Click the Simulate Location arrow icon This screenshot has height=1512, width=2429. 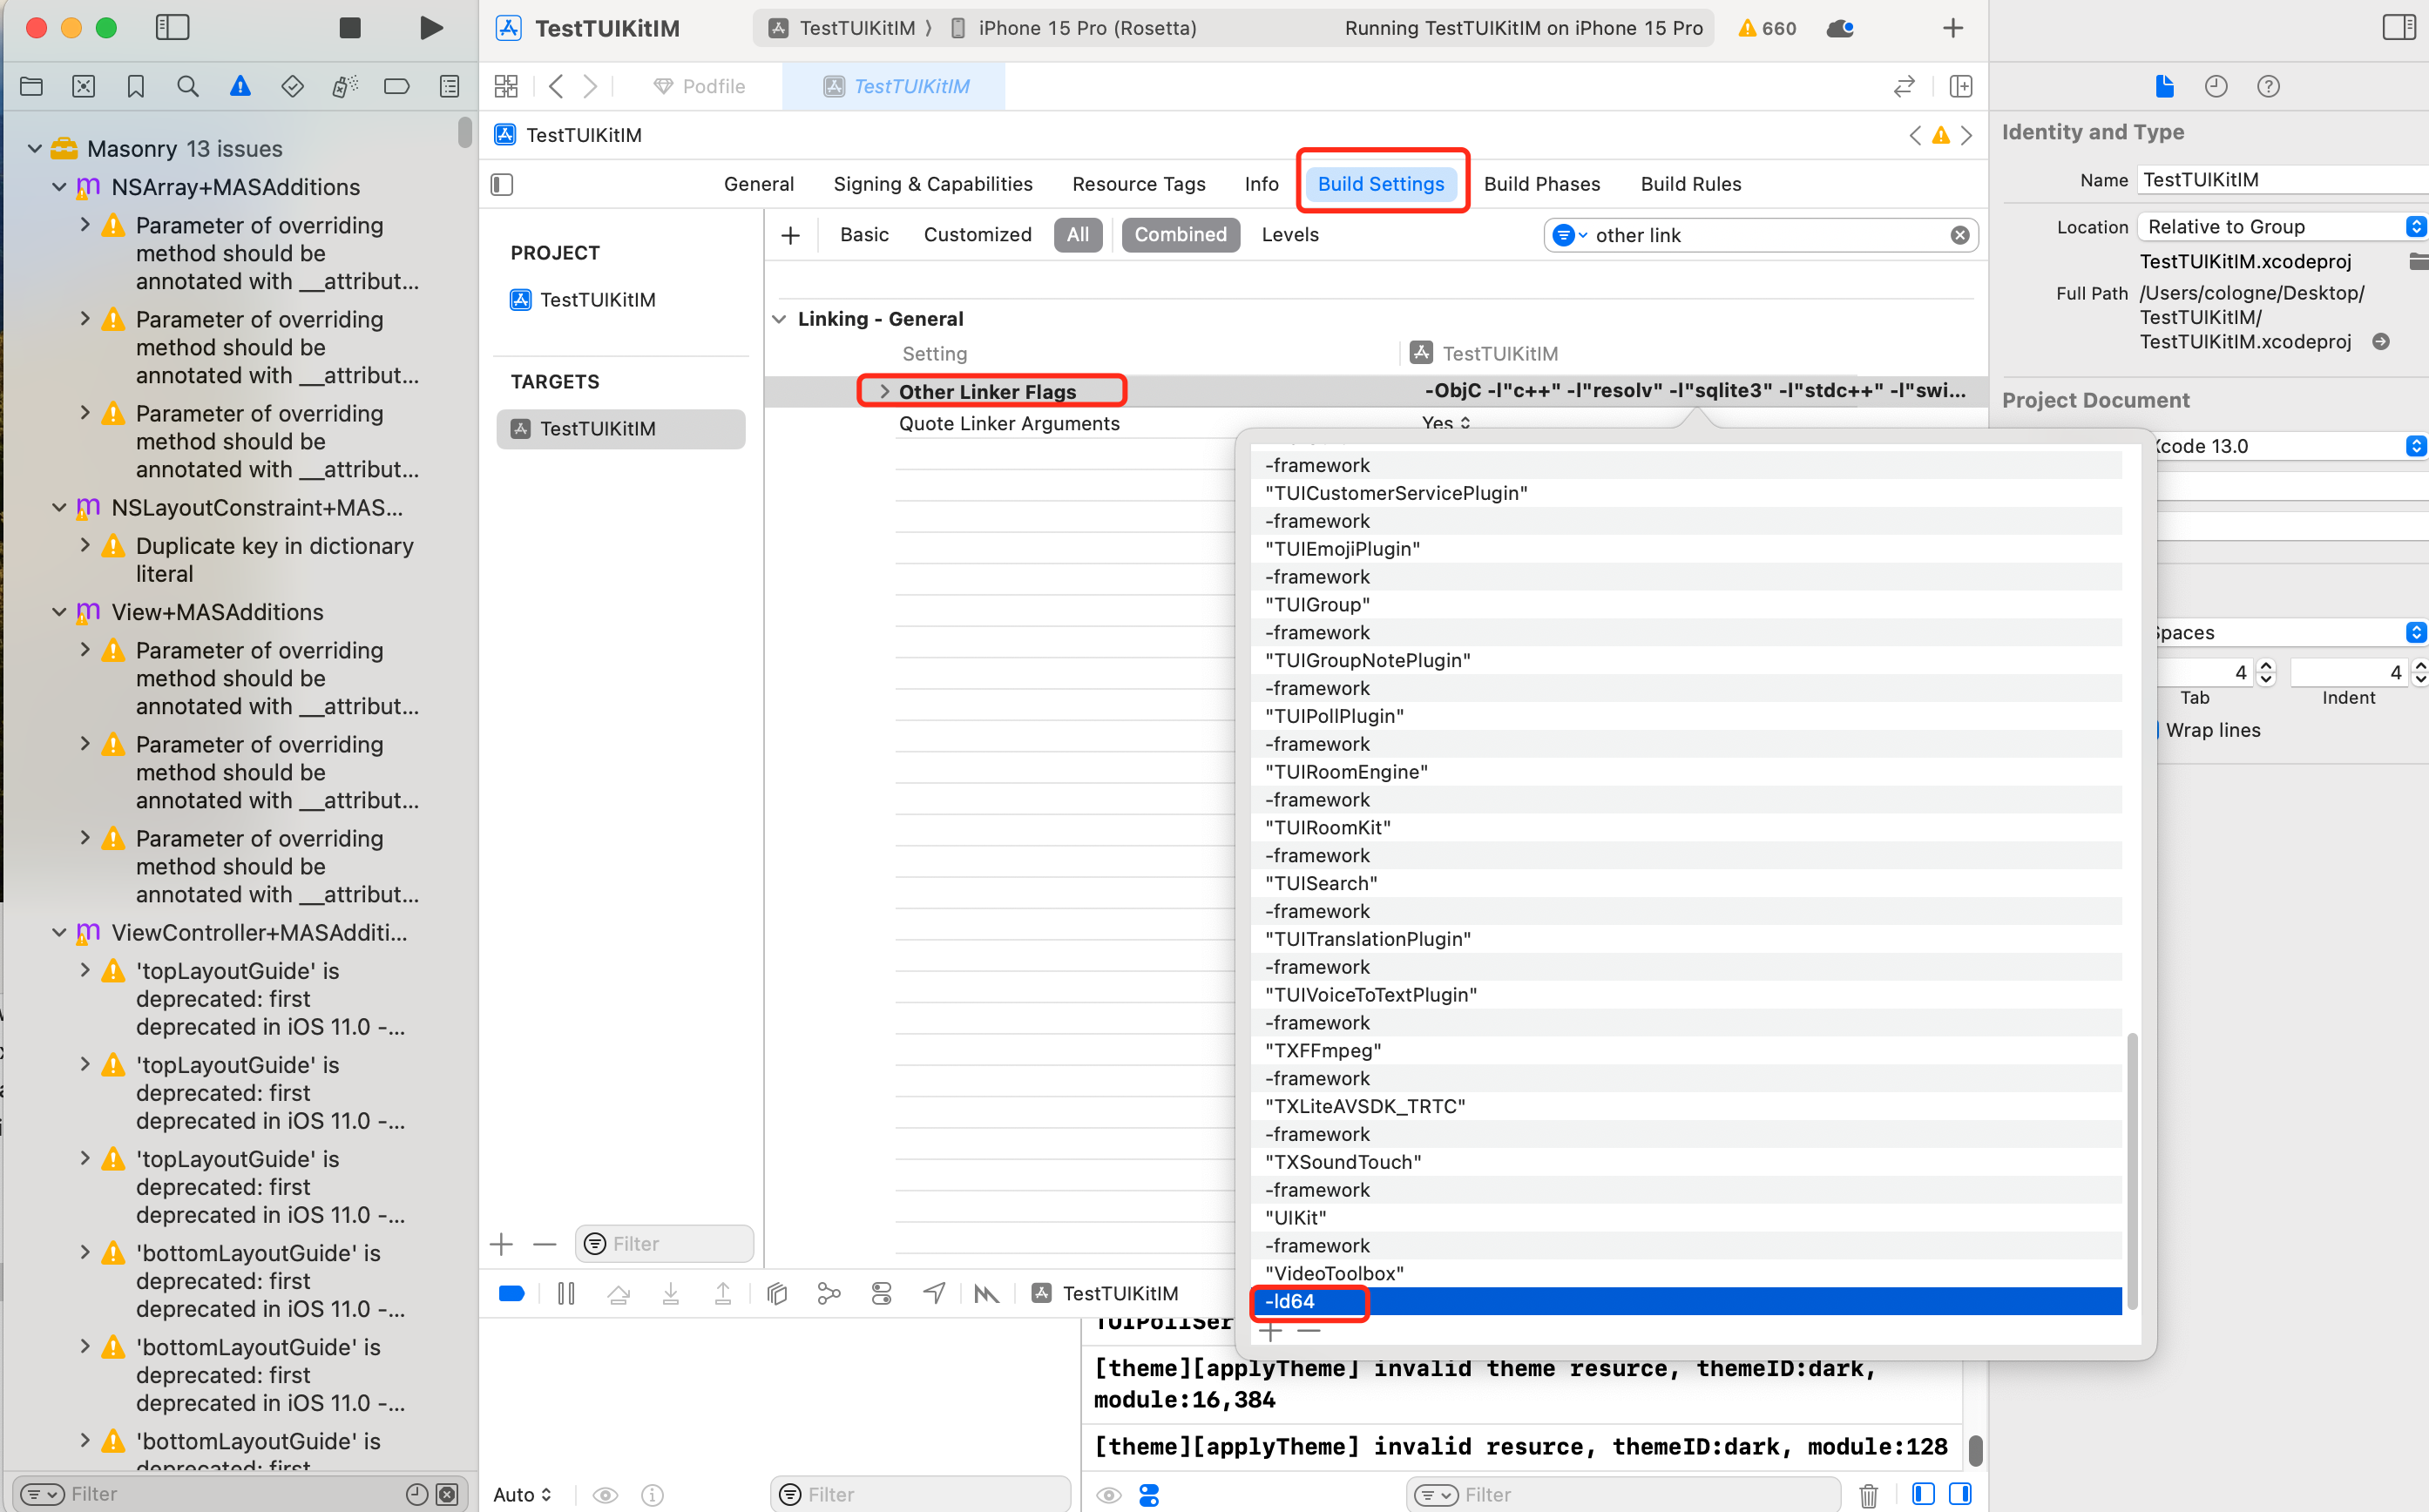(934, 1294)
